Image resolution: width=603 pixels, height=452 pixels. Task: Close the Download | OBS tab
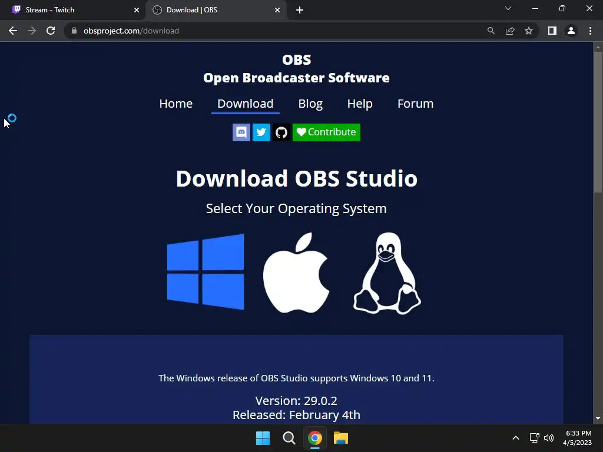[277, 10]
